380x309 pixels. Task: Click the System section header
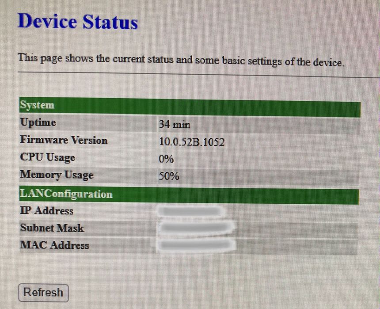[x=190, y=107]
